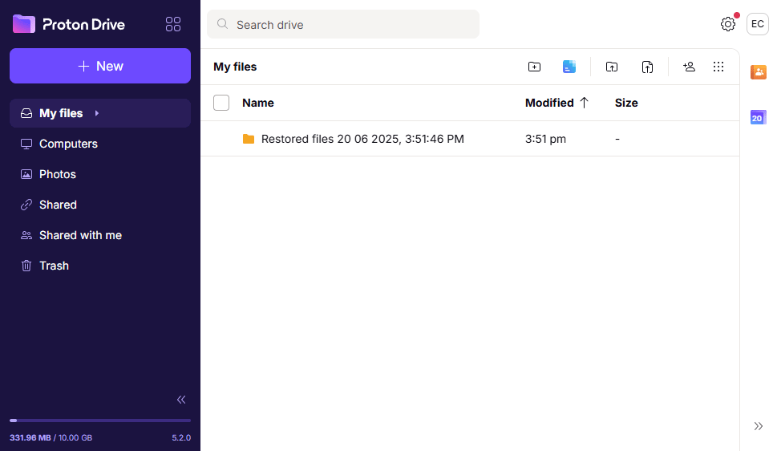The width and height of the screenshot is (777, 451).
Task: Click the 3:51 pm modified time
Action: pyautogui.click(x=545, y=139)
